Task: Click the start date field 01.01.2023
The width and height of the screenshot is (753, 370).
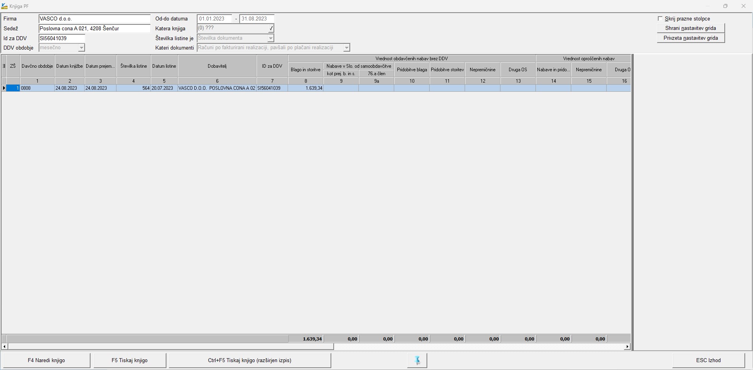Action: (214, 18)
